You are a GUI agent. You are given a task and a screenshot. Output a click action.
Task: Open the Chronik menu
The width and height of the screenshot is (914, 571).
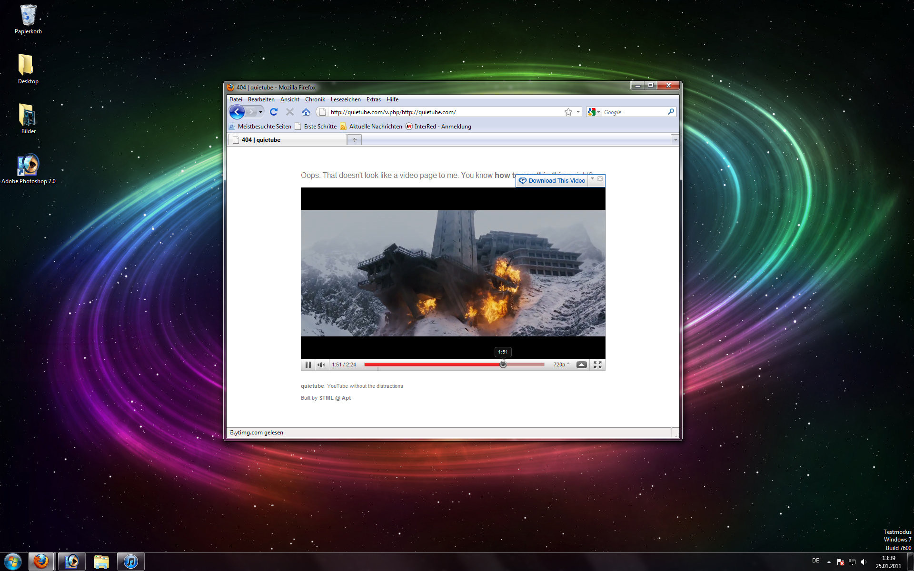pyautogui.click(x=315, y=99)
